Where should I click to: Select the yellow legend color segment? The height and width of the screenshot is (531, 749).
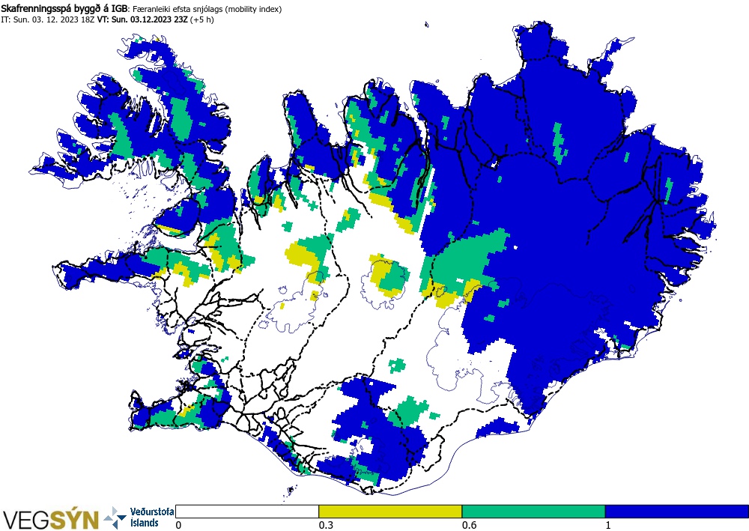tap(390, 512)
